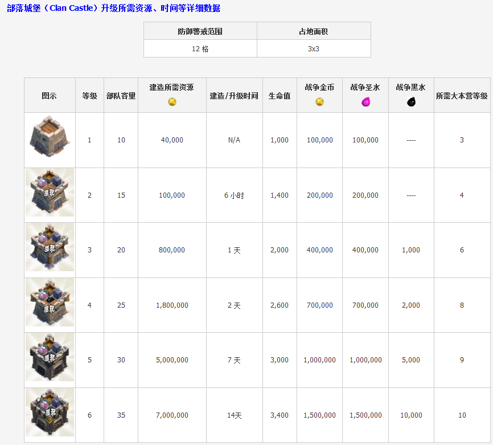
Task: Select the level 6 Clan Castle image
Action: coord(50,413)
